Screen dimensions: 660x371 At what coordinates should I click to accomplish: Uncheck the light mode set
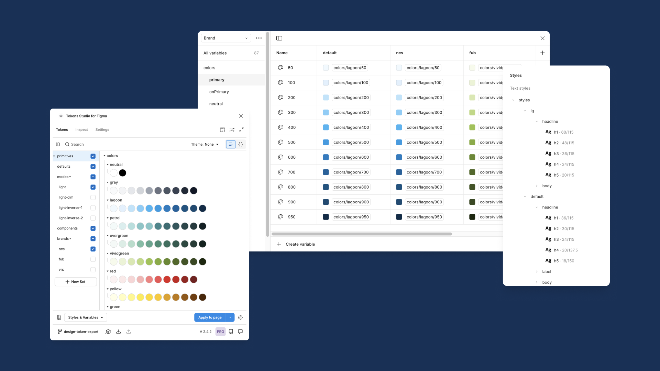tap(93, 187)
